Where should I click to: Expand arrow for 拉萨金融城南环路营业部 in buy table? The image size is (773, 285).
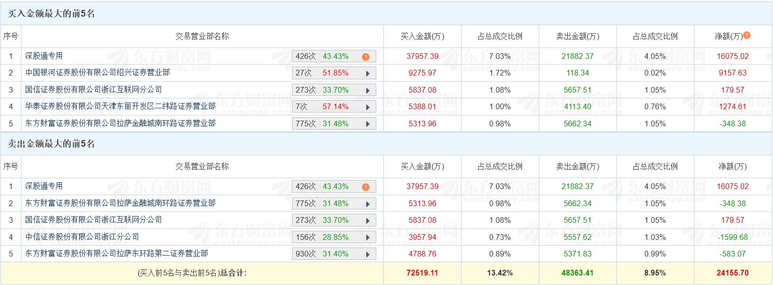pos(368,124)
